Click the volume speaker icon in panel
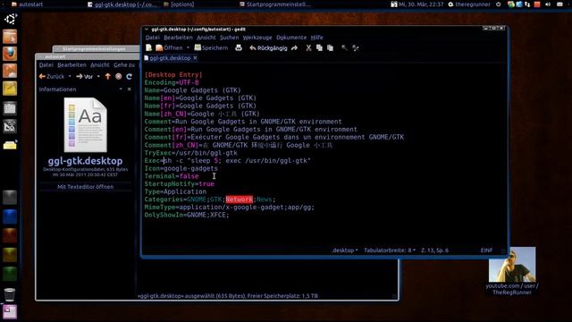The image size is (572, 322). point(548,4)
